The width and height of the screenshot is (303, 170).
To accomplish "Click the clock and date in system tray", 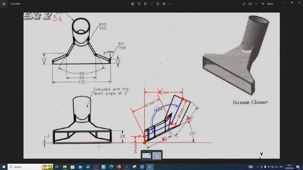I will pos(289,167).
